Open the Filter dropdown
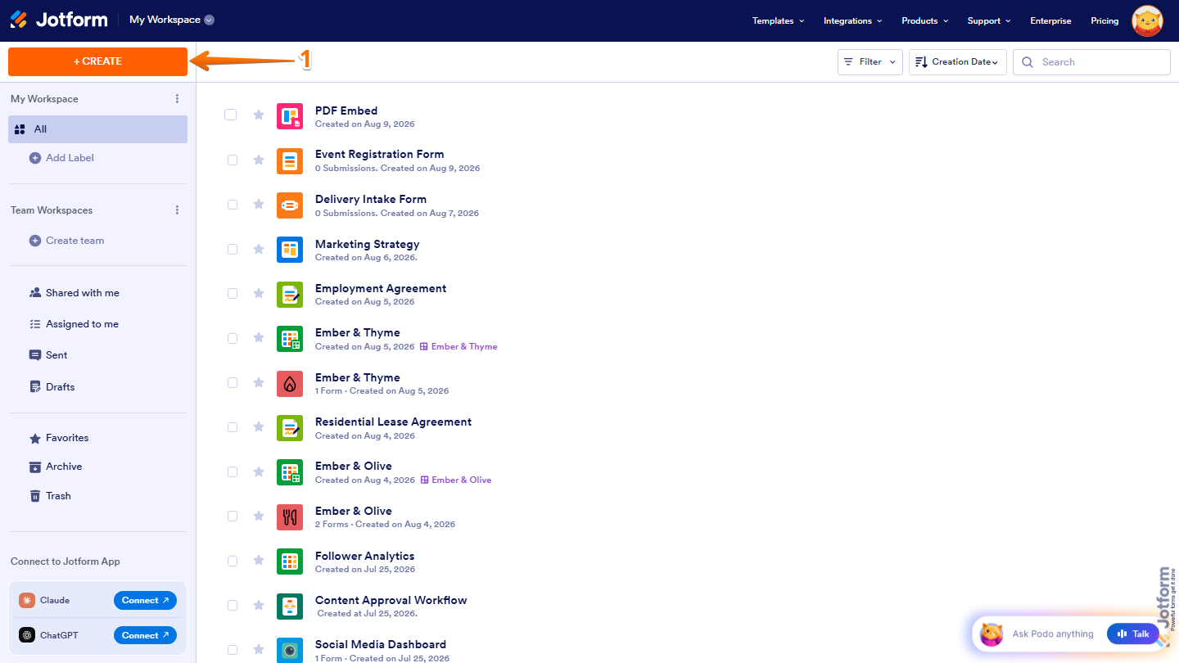 pyautogui.click(x=870, y=62)
